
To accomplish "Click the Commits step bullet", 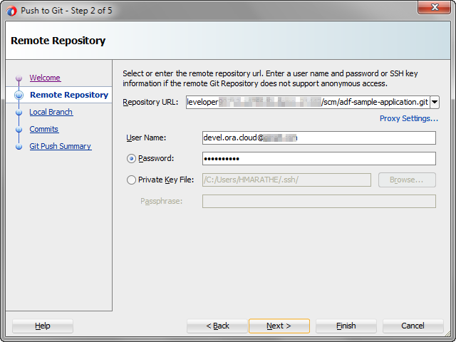I will (x=19, y=130).
